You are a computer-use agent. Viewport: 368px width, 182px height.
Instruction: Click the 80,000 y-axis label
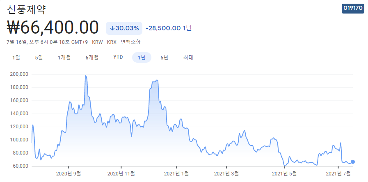click(x=21, y=153)
